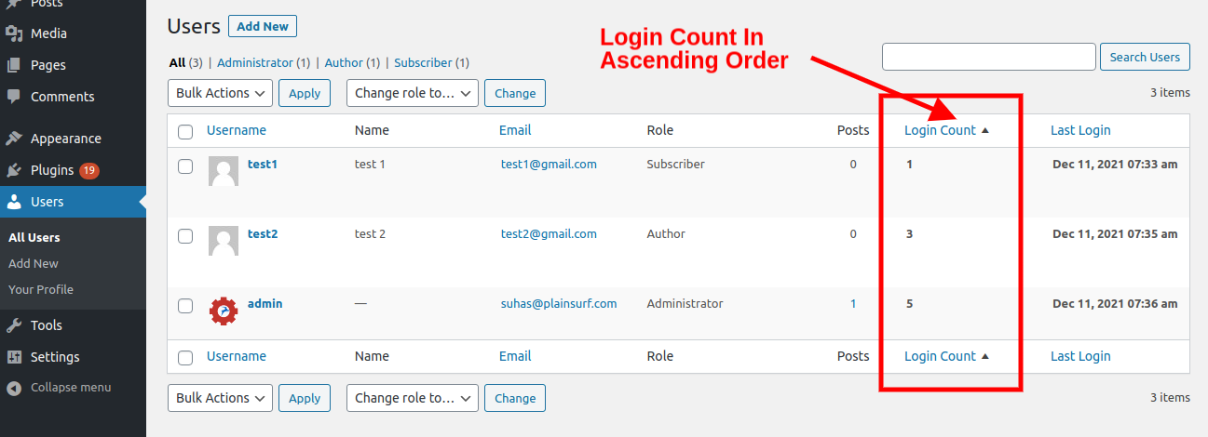
Task: Expand the top 'Change role to…' dropdown
Action: coord(412,93)
